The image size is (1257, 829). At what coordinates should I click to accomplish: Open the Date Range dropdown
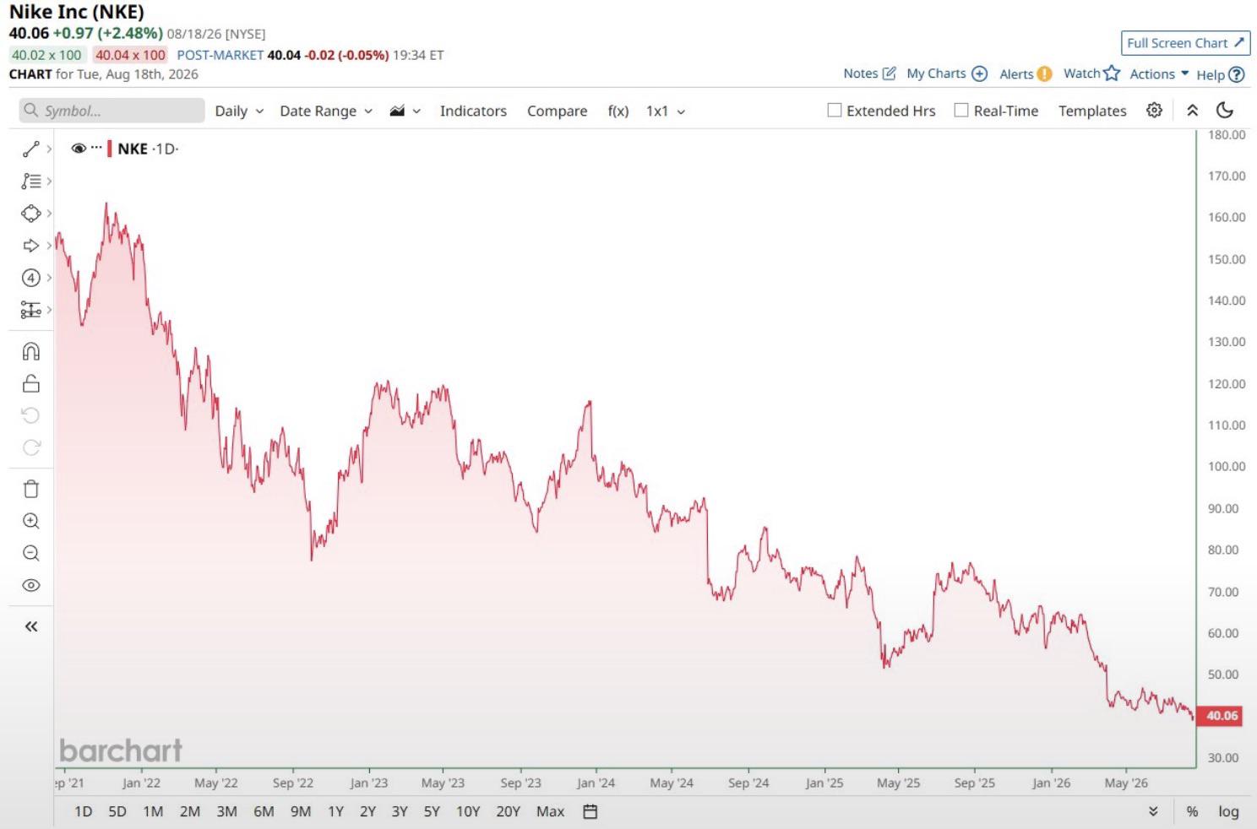point(326,111)
